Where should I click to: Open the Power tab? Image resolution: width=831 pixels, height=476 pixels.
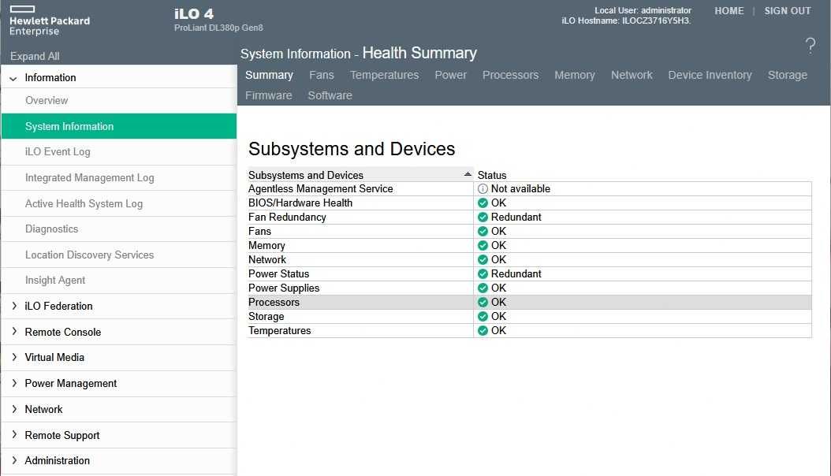[x=450, y=75]
